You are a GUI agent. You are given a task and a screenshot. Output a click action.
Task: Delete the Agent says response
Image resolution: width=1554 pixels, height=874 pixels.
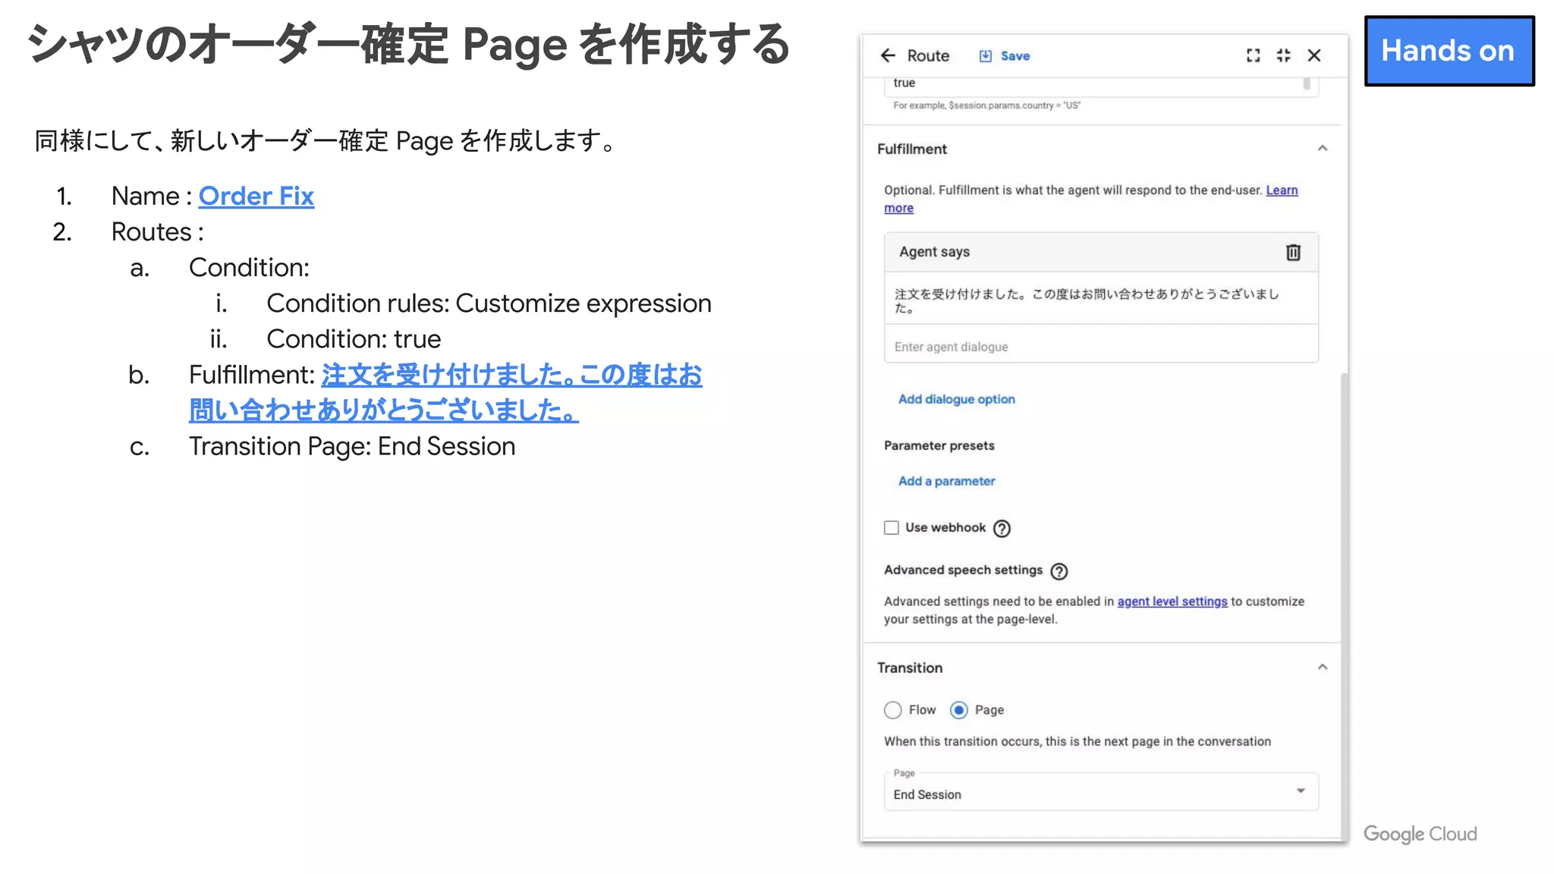click(1293, 252)
